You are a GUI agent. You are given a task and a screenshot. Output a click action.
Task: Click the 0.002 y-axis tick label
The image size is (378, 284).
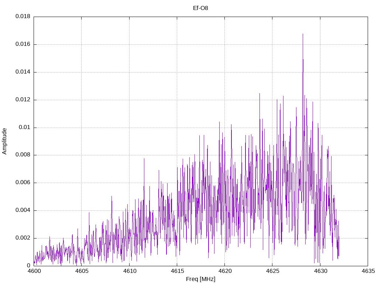coord(23,238)
